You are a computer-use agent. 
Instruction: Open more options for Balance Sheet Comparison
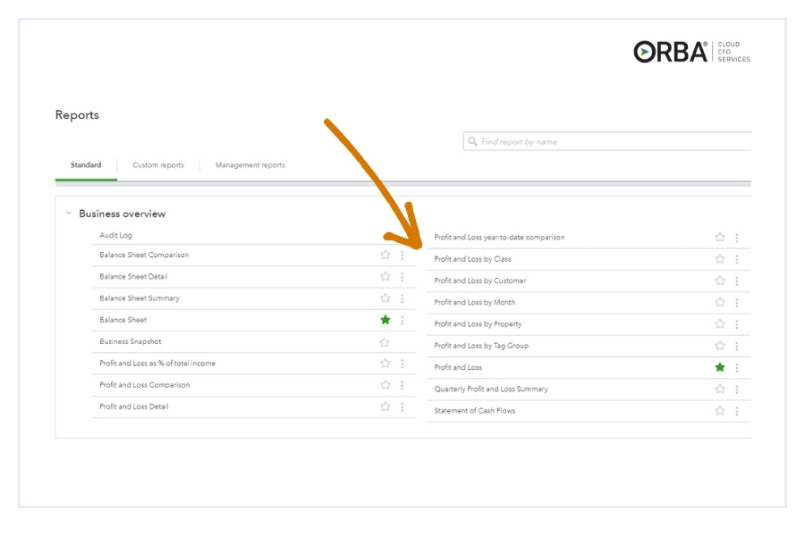coord(402,255)
